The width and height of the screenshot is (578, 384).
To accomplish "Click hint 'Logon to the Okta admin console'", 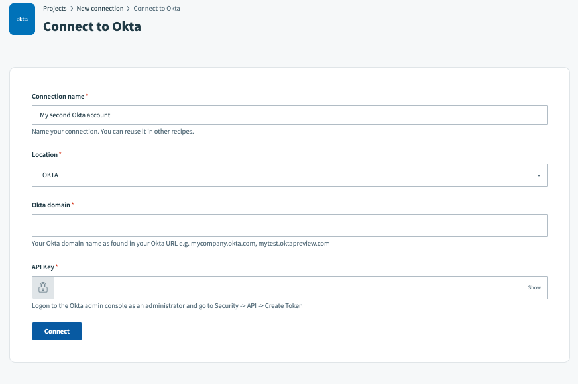I will point(167,306).
